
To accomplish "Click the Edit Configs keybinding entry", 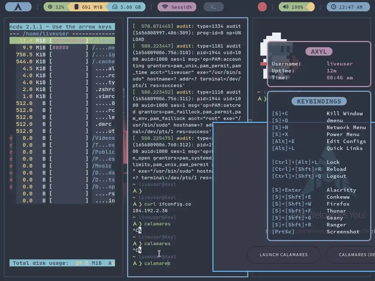I will click(x=346, y=141).
